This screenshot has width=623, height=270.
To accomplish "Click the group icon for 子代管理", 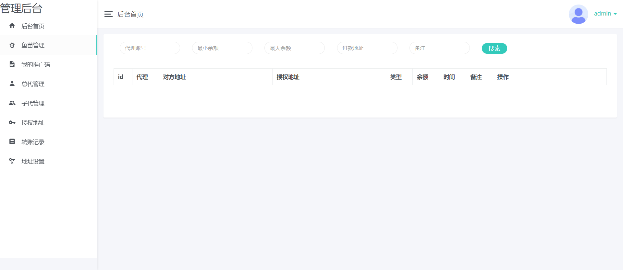I will pyautogui.click(x=12, y=103).
